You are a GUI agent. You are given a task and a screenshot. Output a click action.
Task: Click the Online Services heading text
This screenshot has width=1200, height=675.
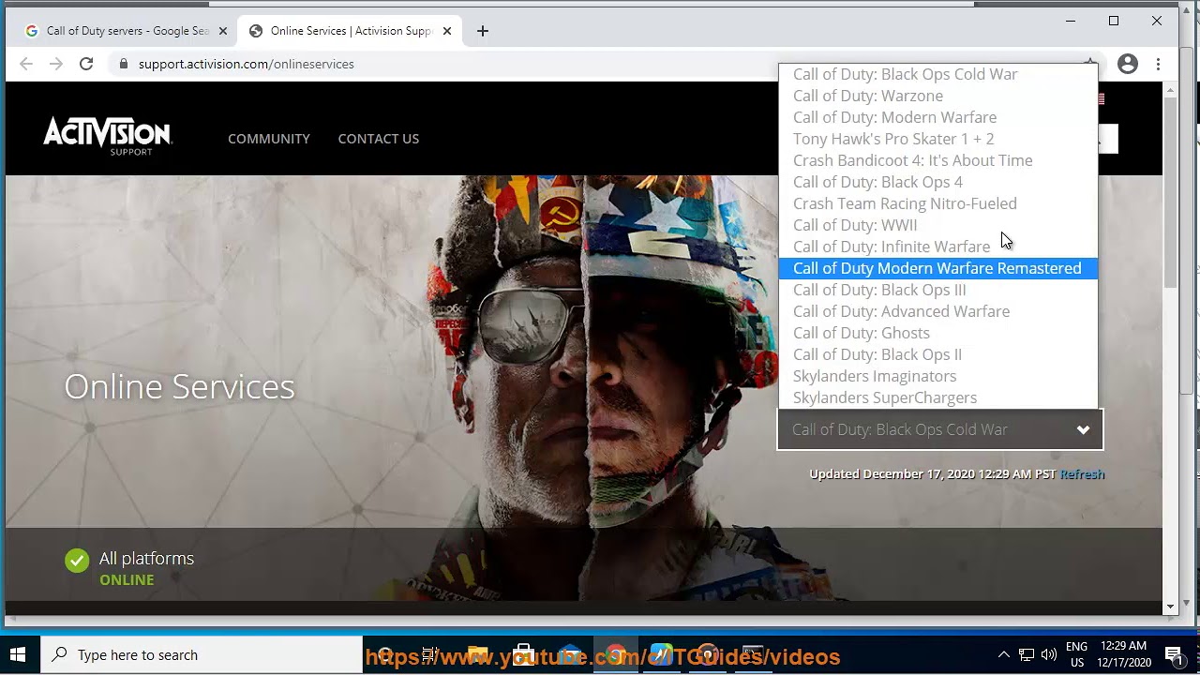click(x=179, y=386)
